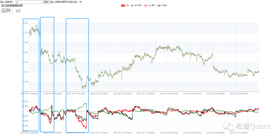Click the red K线 legend swatch
Image resolution: width=279 pixels, height=139 pixels.
coord(123,5)
